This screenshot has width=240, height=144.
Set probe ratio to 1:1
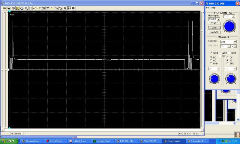tap(70, 8)
